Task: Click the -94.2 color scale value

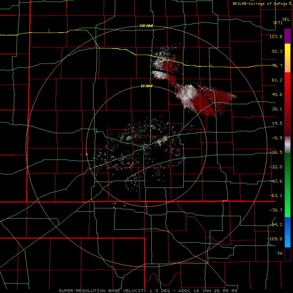Action: tap(276, 225)
